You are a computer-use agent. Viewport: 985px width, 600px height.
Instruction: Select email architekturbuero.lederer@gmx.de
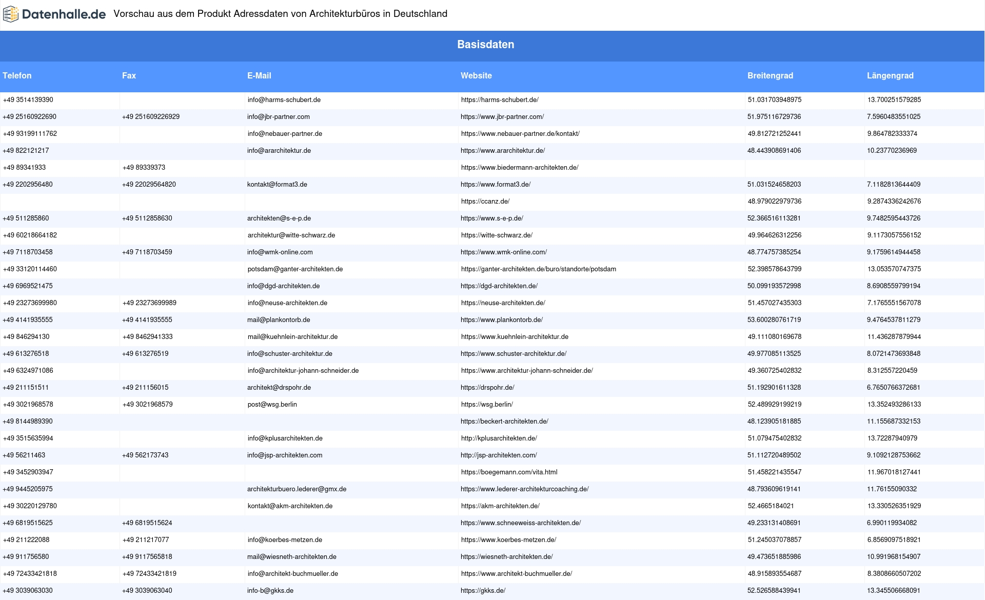click(297, 489)
